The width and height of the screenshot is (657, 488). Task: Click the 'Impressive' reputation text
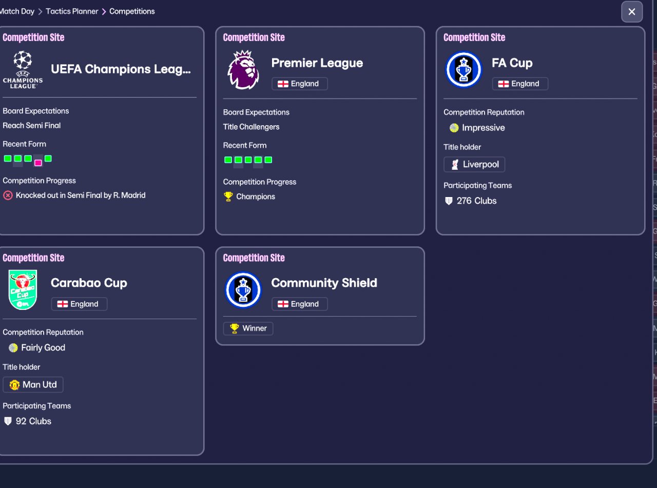(484, 128)
